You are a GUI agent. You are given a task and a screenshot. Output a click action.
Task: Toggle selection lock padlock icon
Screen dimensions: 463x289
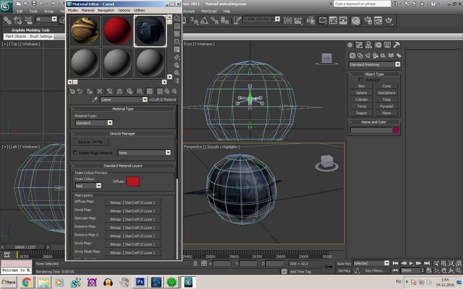[195, 263]
